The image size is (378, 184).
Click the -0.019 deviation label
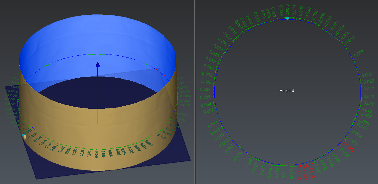[13, 91]
